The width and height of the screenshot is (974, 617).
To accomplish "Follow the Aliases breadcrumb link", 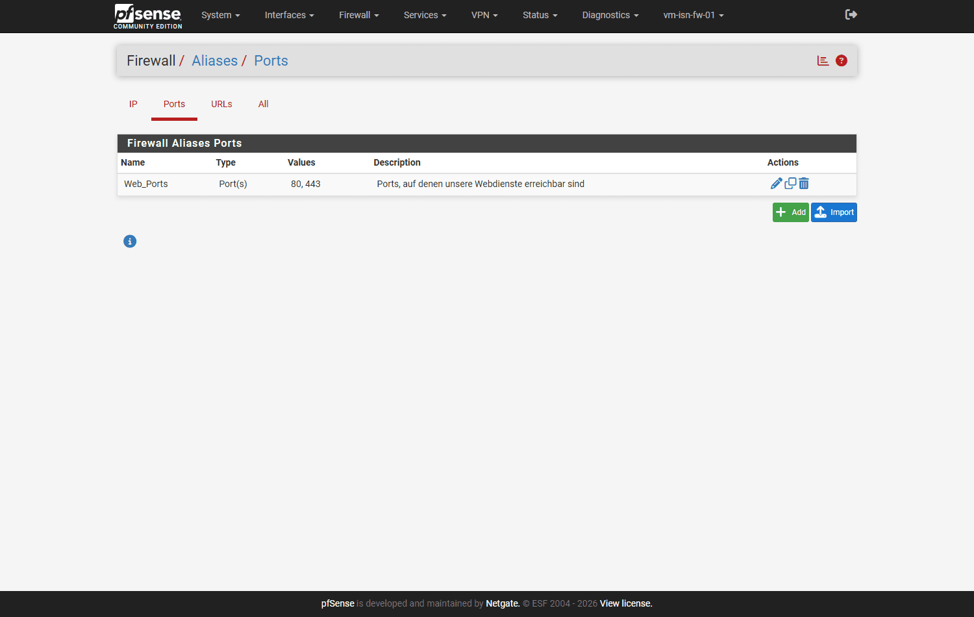I will coord(215,60).
